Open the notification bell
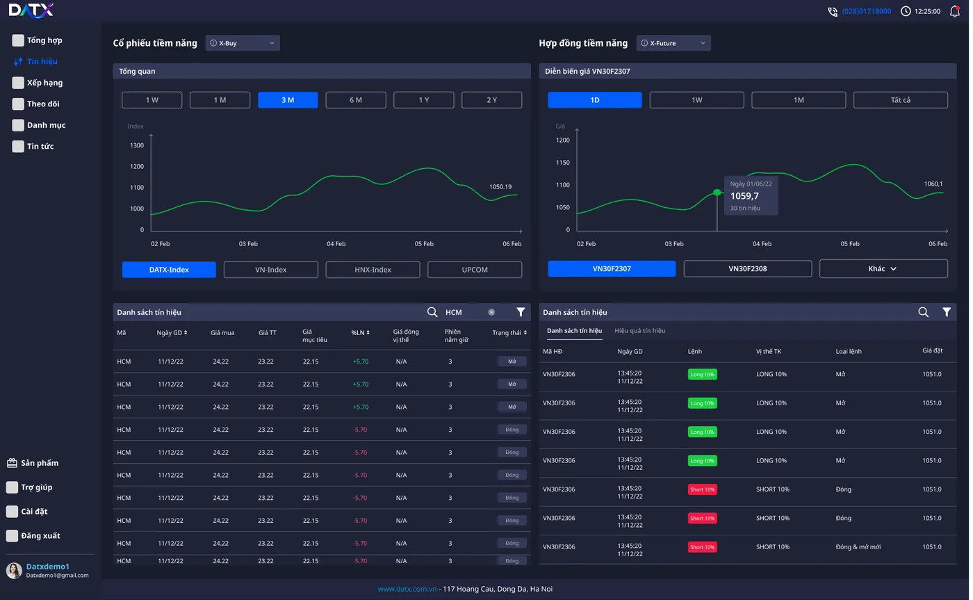The width and height of the screenshot is (973, 600). pyautogui.click(x=954, y=11)
